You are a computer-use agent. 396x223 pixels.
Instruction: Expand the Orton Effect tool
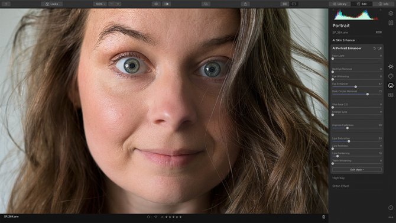coord(340,186)
